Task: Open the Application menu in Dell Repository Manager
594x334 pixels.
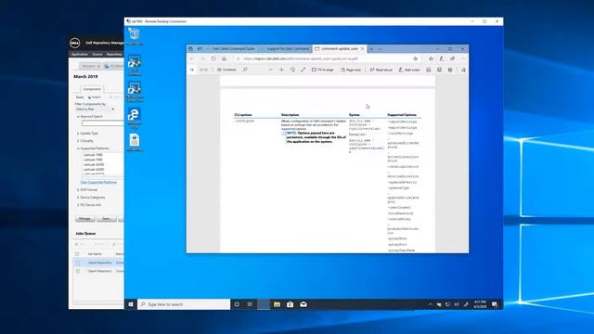Action: pyautogui.click(x=80, y=54)
